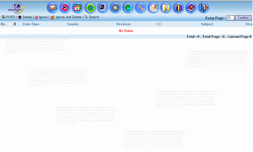Click the Ignore action

[x=43, y=17]
